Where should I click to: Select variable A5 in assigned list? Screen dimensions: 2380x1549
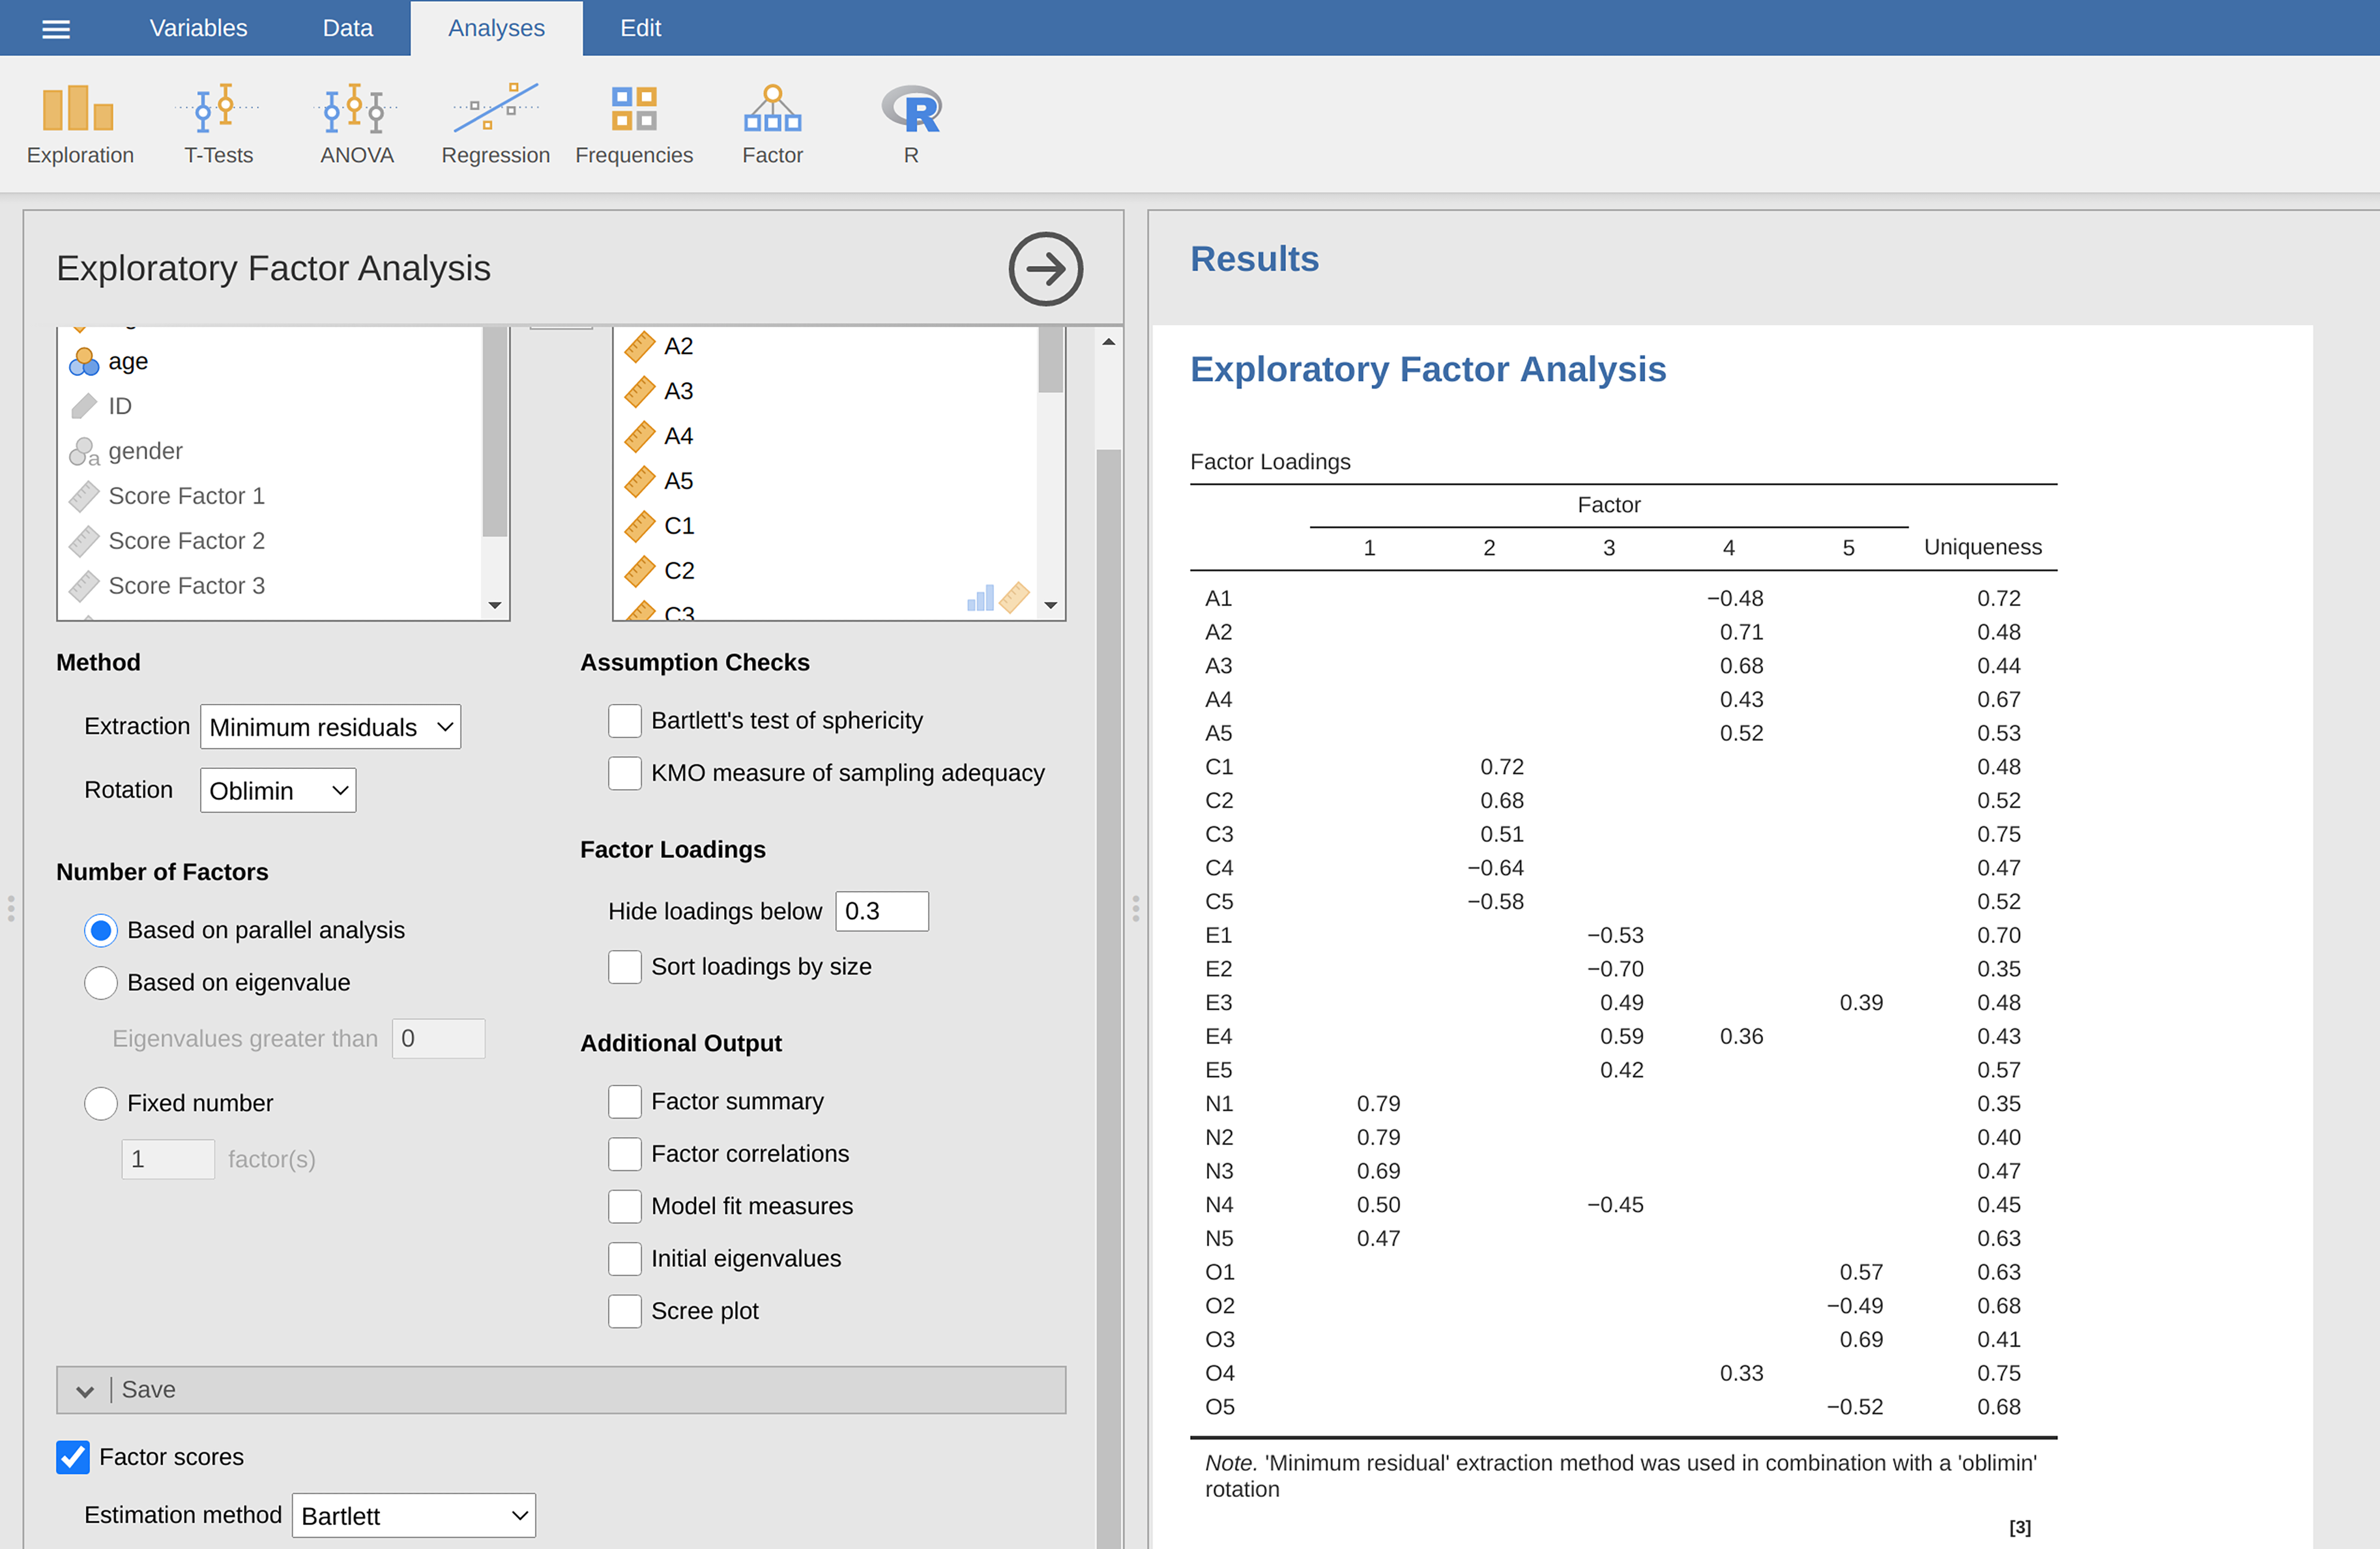(825, 481)
